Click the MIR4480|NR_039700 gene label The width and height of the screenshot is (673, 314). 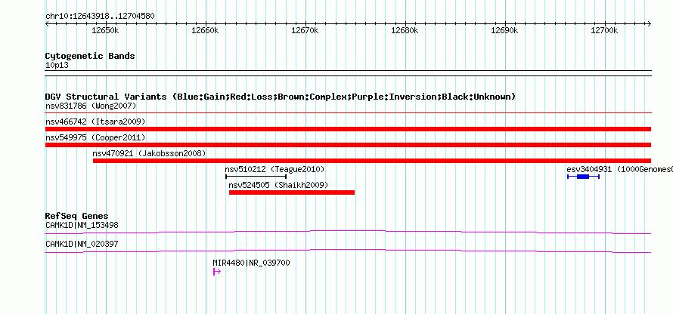[x=252, y=263]
